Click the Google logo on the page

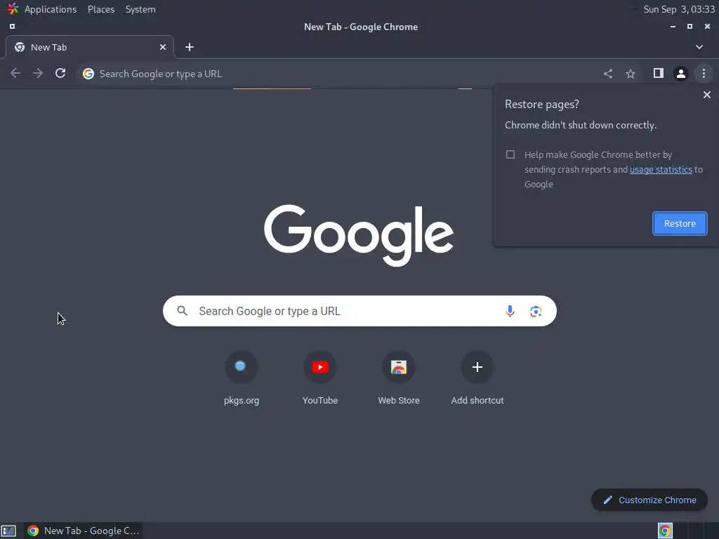click(x=359, y=235)
